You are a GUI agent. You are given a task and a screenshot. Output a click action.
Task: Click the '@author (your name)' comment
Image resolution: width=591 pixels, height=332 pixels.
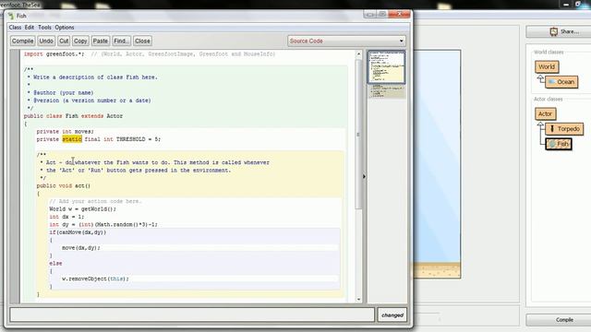tap(64, 92)
